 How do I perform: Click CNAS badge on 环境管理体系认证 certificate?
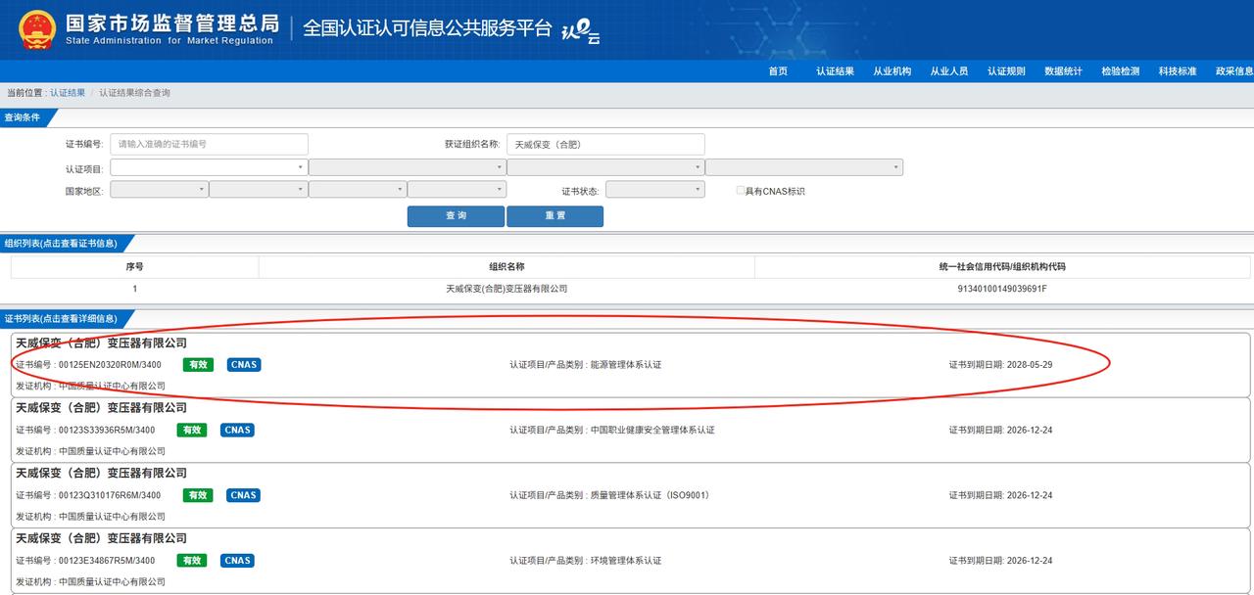pyautogui.click(x=237, y=561)
